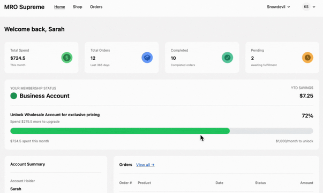
Task: Click the Completed orders value 10
Action: pyautogui.click(x=173, y=58)
